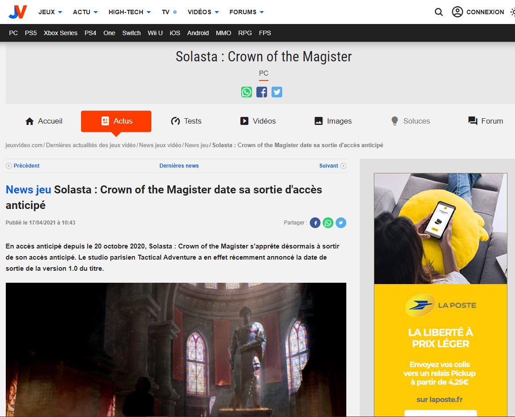The width and height of the screenshot is (515, 417).
Task: Click the Solasta : Crown of the Magister title
Action: (x=264, y=56)
